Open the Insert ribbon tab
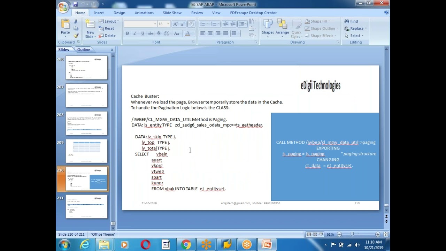 click(x=99, y=13)
